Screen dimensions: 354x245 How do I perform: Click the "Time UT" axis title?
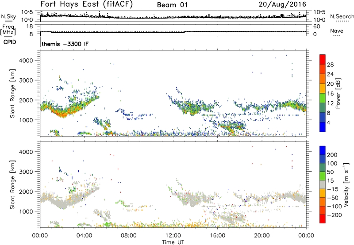(173, 242)
